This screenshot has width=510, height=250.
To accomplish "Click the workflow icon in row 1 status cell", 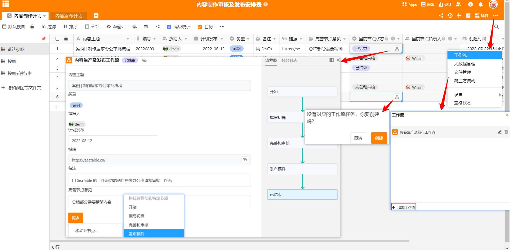I will click(x=397, y=49).
